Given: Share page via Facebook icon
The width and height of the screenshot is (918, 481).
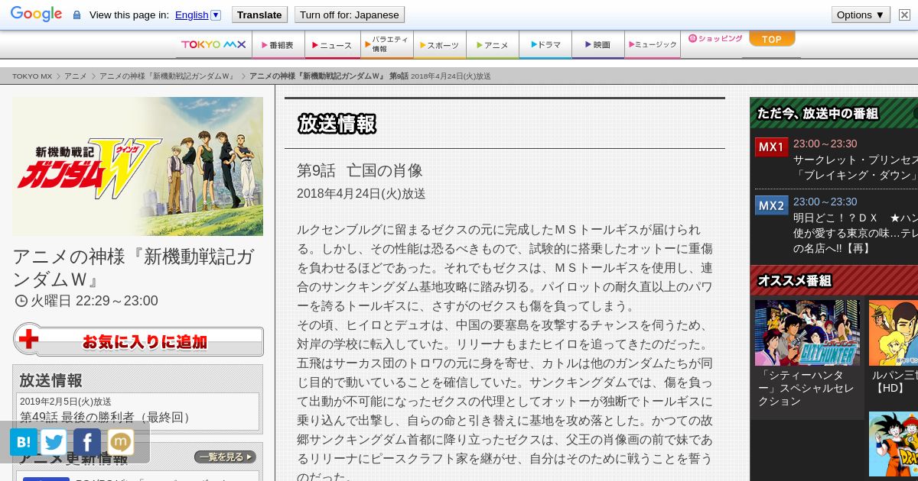Looking at the screenshot, I should (87, 442).
